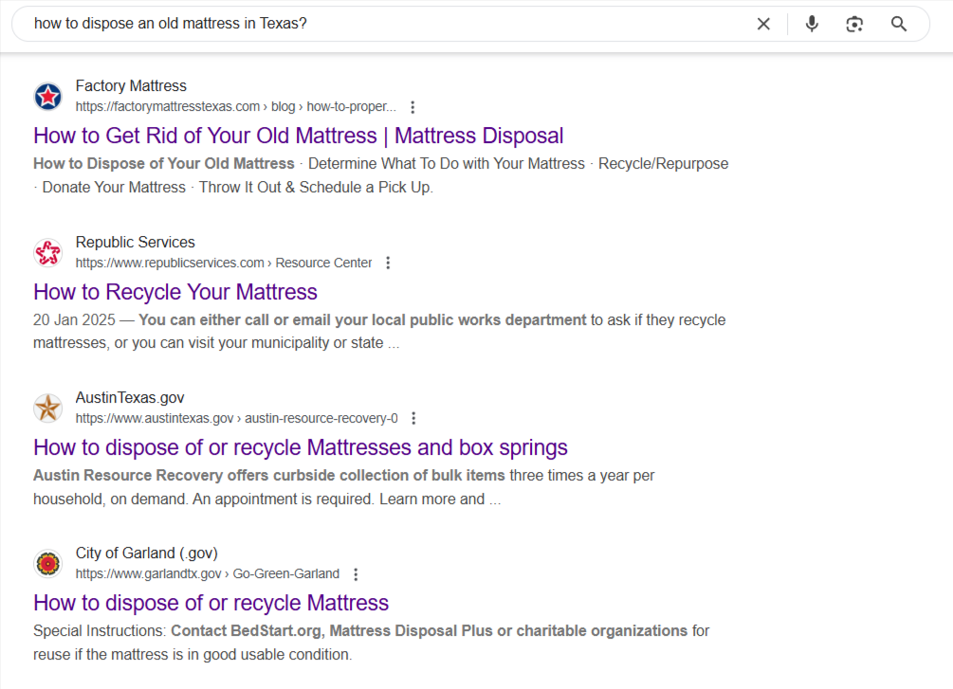The height and width of the screenshot is (689, 953).
Task: Click the search magnifier icon
Action: click(x=898, y=24)
